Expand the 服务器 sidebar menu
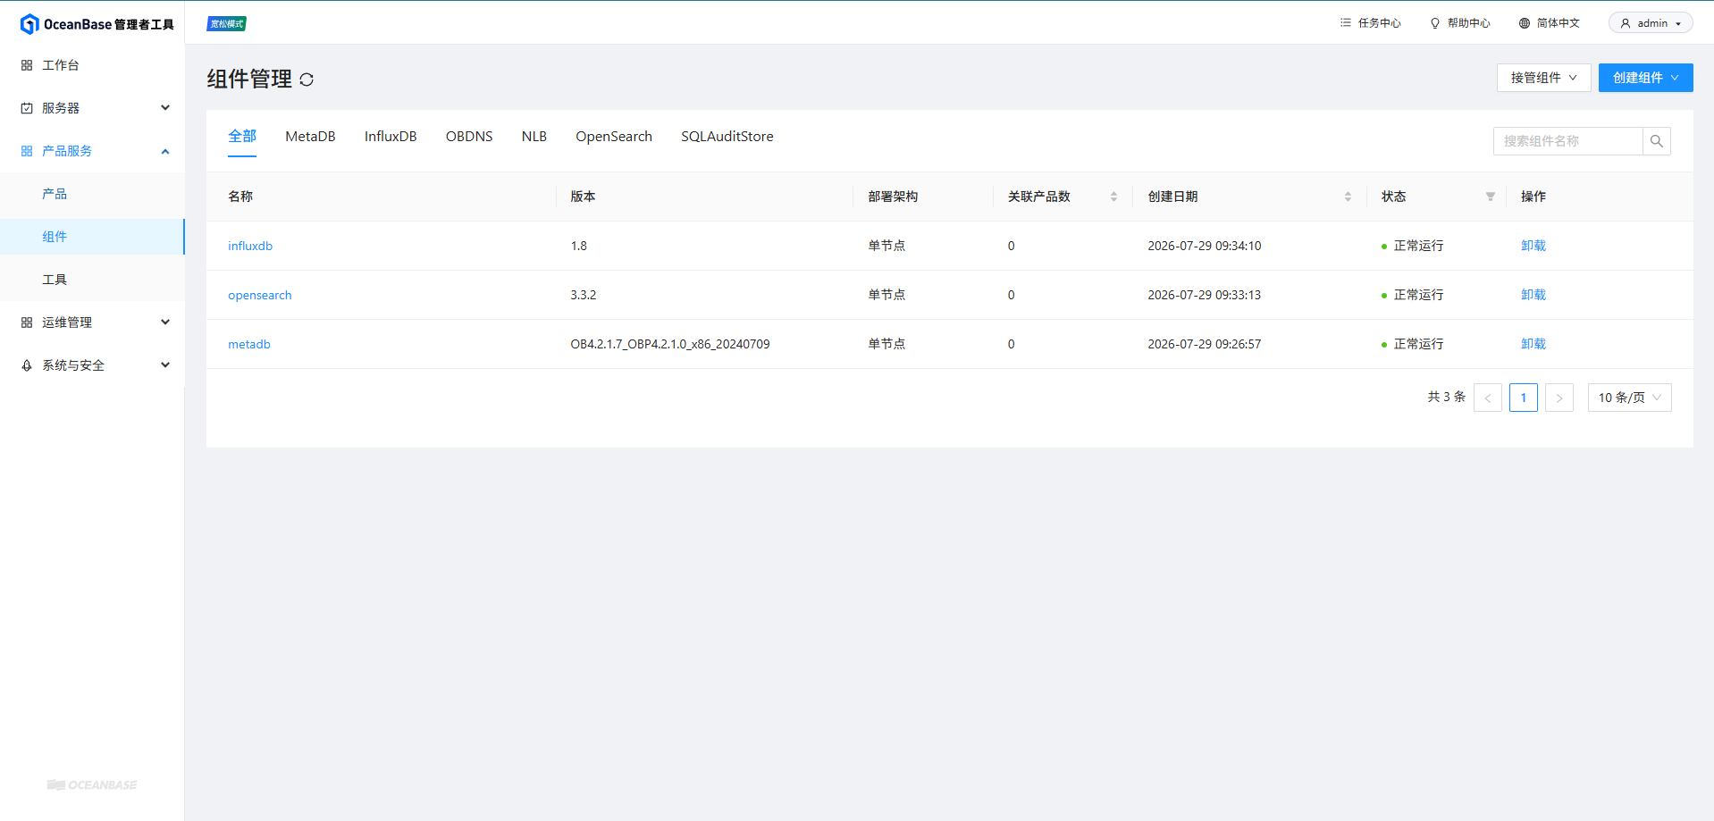The height and width of the screenshot is (821, 1714). click(x=92, y=108)
